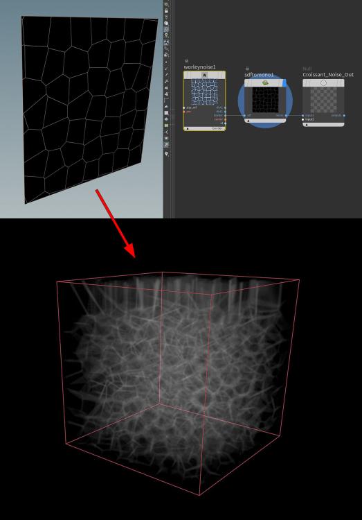
Task: Click the W icon on worleynoise1 node
Action: [x=204, y=76]
